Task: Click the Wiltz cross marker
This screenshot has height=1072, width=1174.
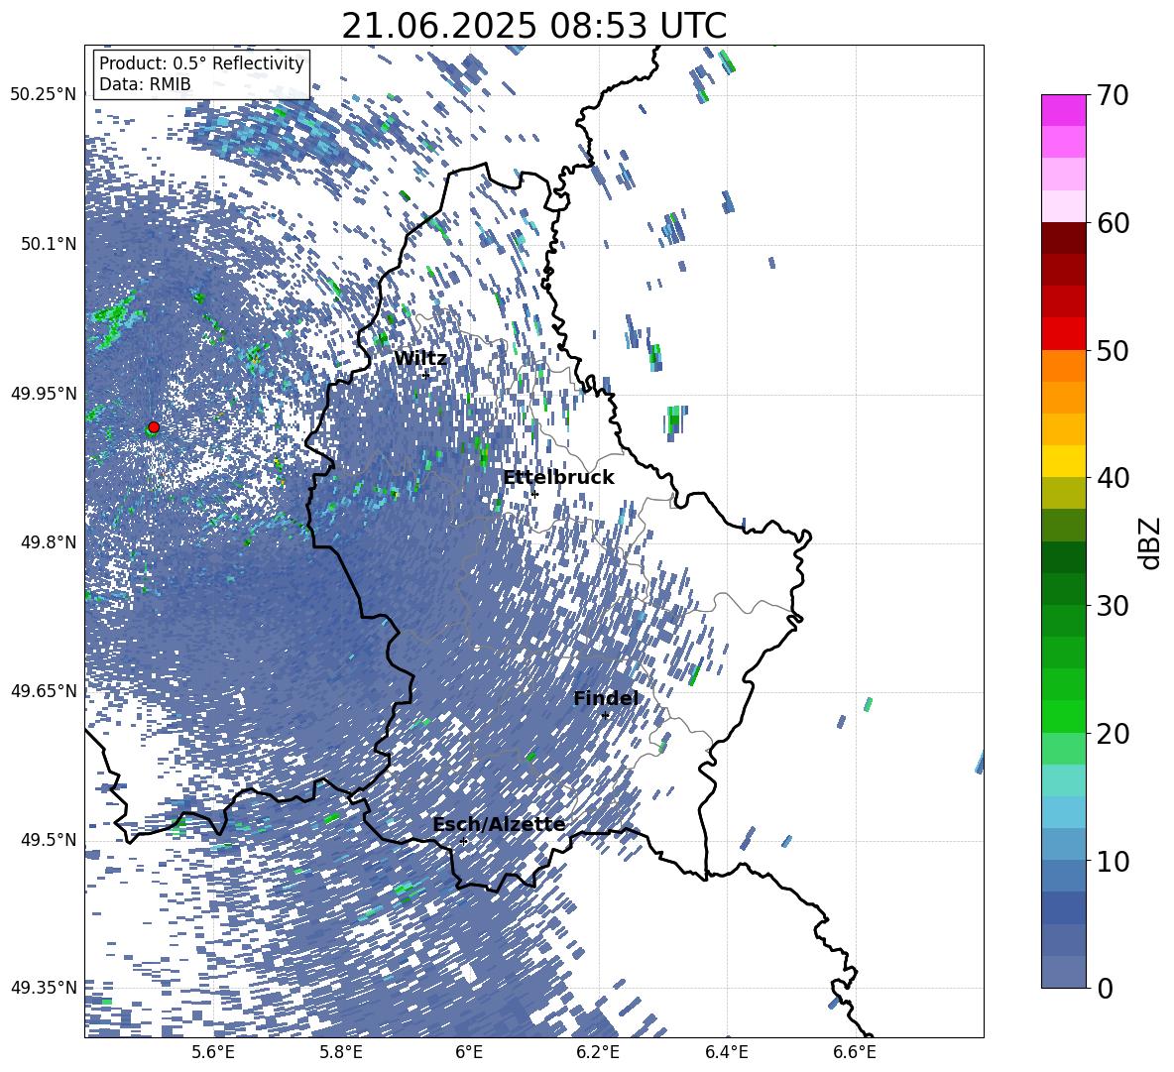Action: tap(426, 375)
